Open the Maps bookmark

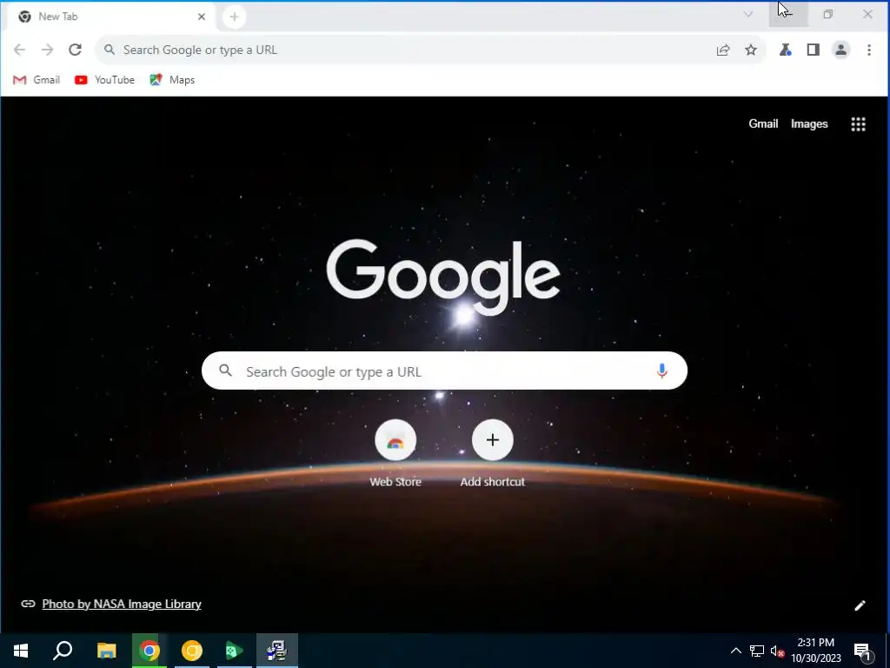(172, 80)
